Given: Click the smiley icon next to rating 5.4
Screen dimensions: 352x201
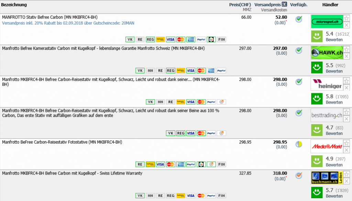Looking at the screenshot, I should point(317,36).
